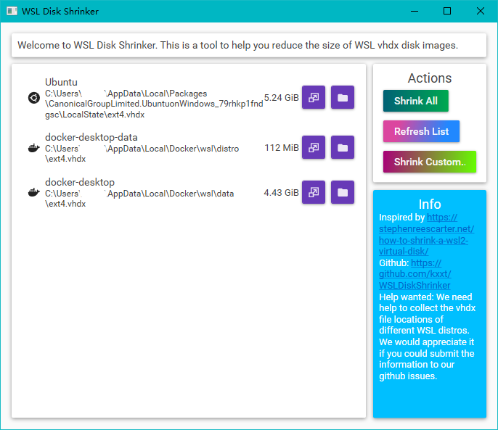Close the WSL Disk Shrinker window
The width and height of the screenshot is (498, 430).
point(481,11)
